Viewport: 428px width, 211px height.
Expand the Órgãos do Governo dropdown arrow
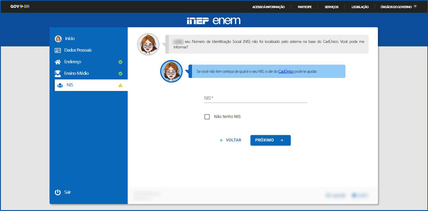(x=415, y=6)
